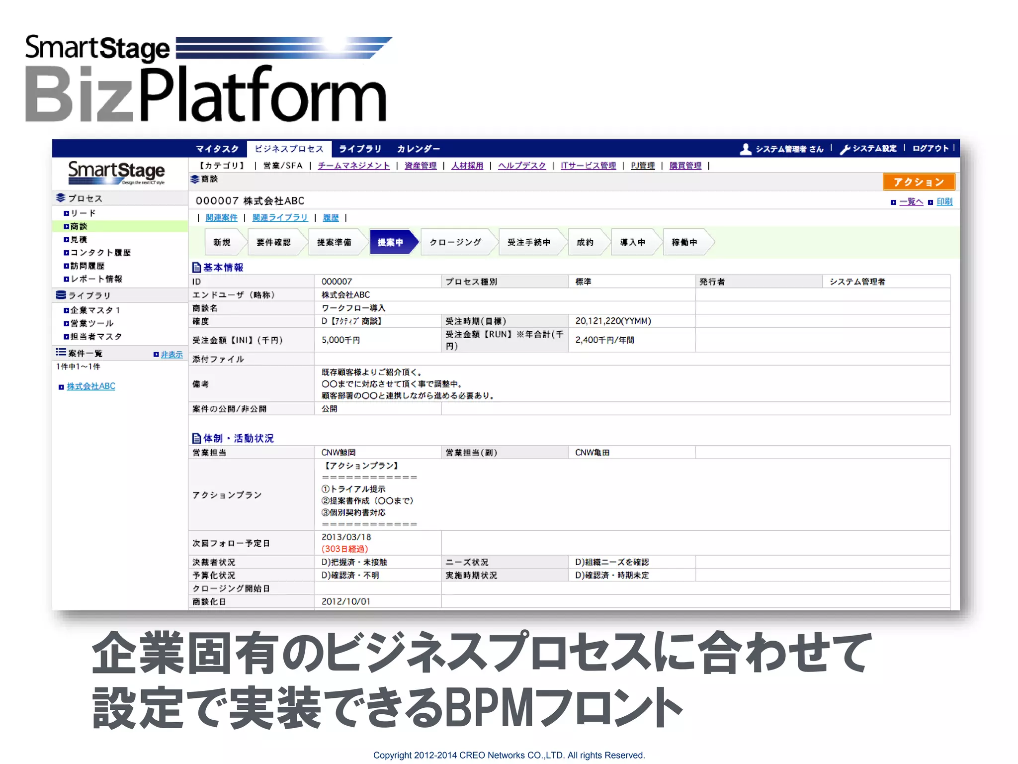Click the 基本情報 section document icon
Screen dimensions: 1018x764
(x=197, y=268)
